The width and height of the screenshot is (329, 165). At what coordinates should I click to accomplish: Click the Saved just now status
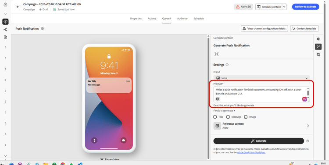tap(64, 10)
